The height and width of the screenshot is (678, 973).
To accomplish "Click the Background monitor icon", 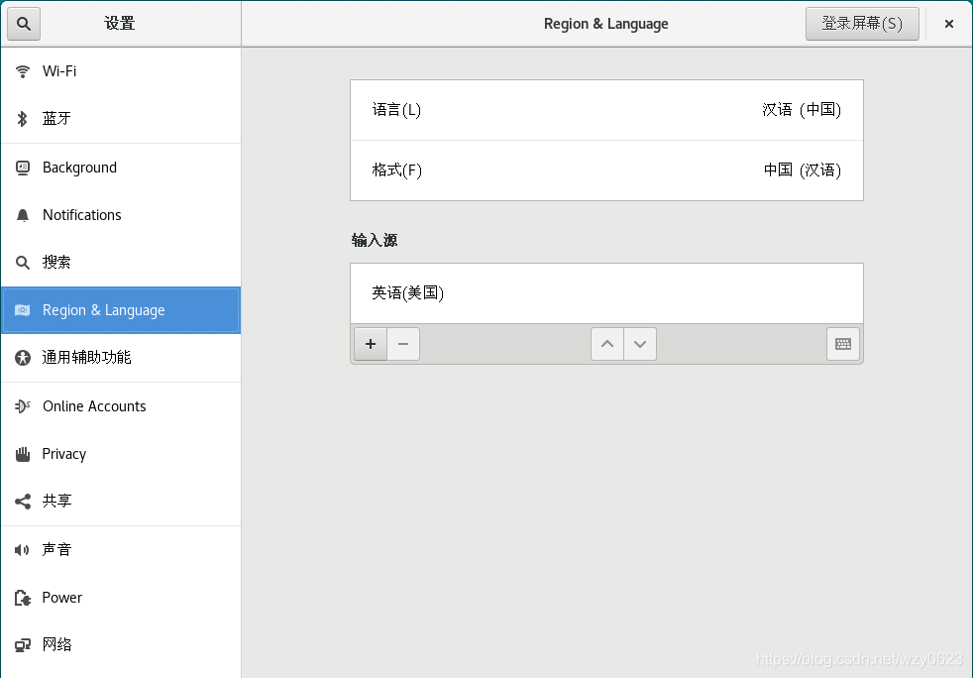I will click(23, 168).
